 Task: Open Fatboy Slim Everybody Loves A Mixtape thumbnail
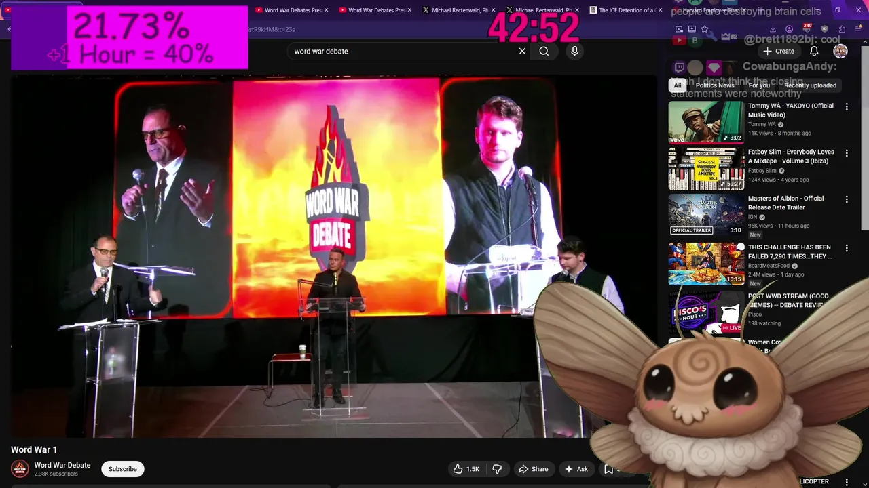coord(706,169)
